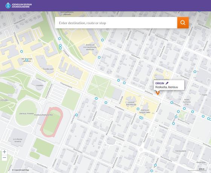The image size is (211, 173).
Task: Zoom out with the minus button
Action: [4, 158]
